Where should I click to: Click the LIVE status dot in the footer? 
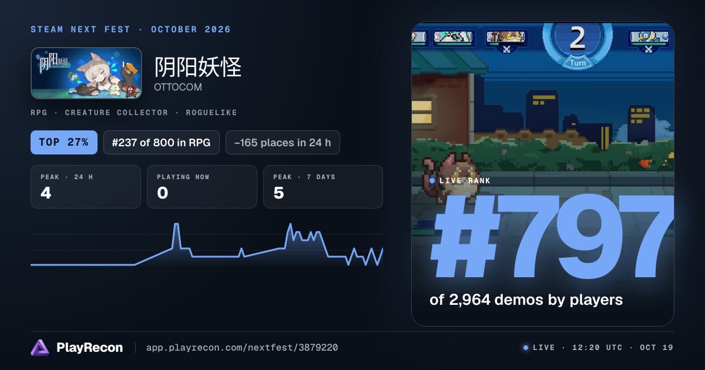pos(526,348)
